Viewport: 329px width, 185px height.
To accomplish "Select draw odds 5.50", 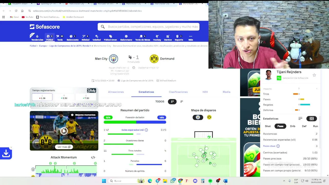I will click(x=64, y=97).
